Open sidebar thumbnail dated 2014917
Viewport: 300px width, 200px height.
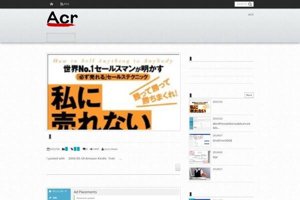(x=199, y=174)
